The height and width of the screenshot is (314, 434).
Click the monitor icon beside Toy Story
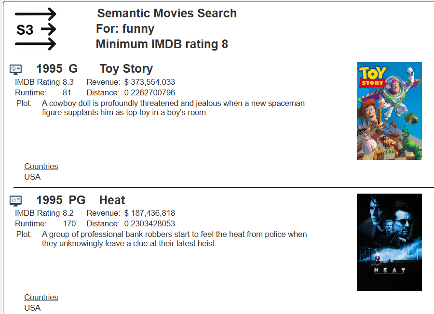tap(15, 69)
